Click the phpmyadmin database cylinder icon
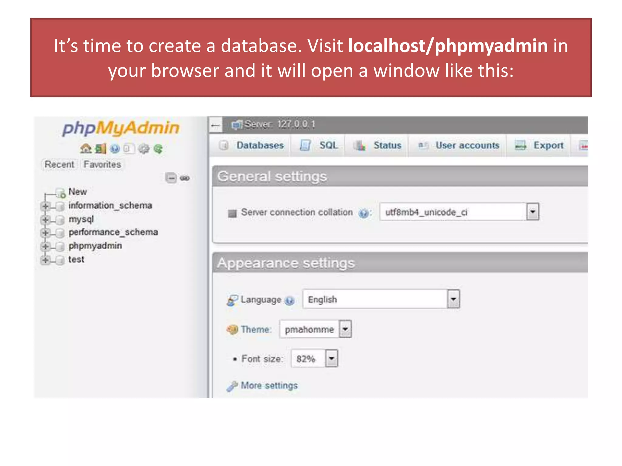622x466 pixels. pos(60,246)
